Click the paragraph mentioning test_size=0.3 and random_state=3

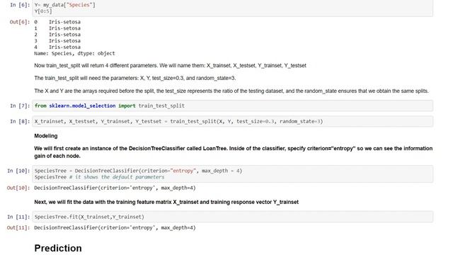tap(135, 78)
